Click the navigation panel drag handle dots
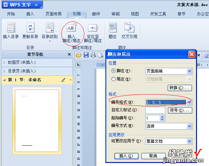Screen dimensions: 209x166 tap(3, 54)
